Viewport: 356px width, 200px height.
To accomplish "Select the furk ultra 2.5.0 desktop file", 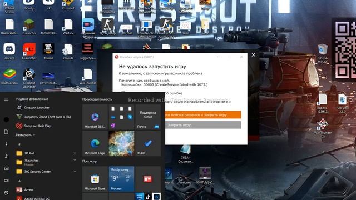I will pos(342,104).
